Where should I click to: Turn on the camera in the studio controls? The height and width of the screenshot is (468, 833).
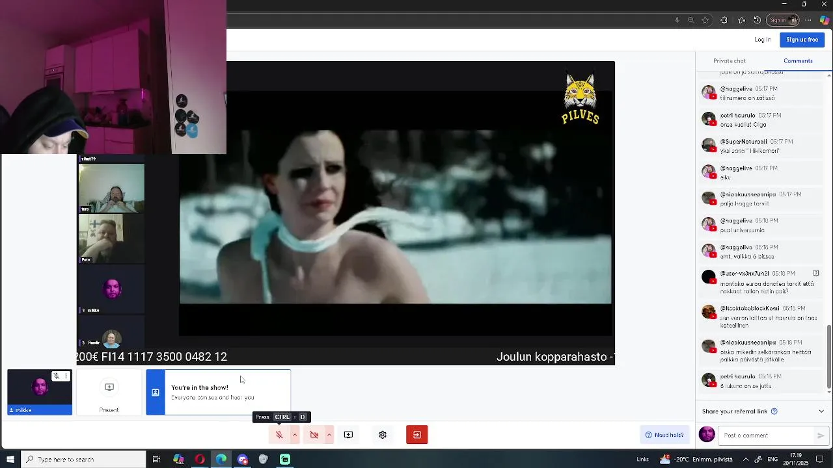[x=314, y=435]
